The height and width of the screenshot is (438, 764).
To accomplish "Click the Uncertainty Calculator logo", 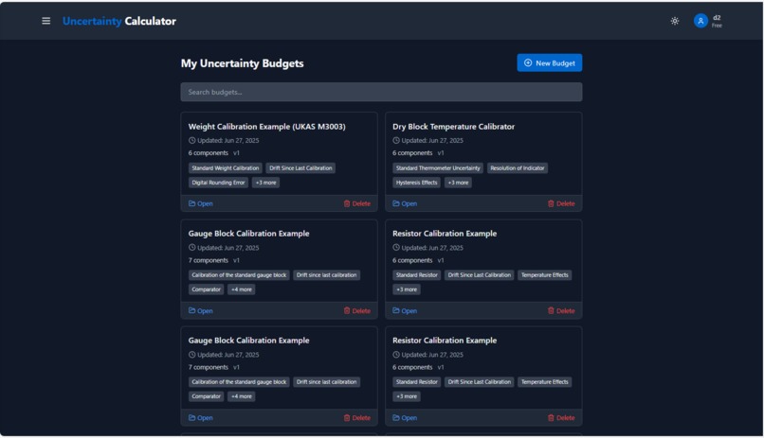I will click(119, 21).
